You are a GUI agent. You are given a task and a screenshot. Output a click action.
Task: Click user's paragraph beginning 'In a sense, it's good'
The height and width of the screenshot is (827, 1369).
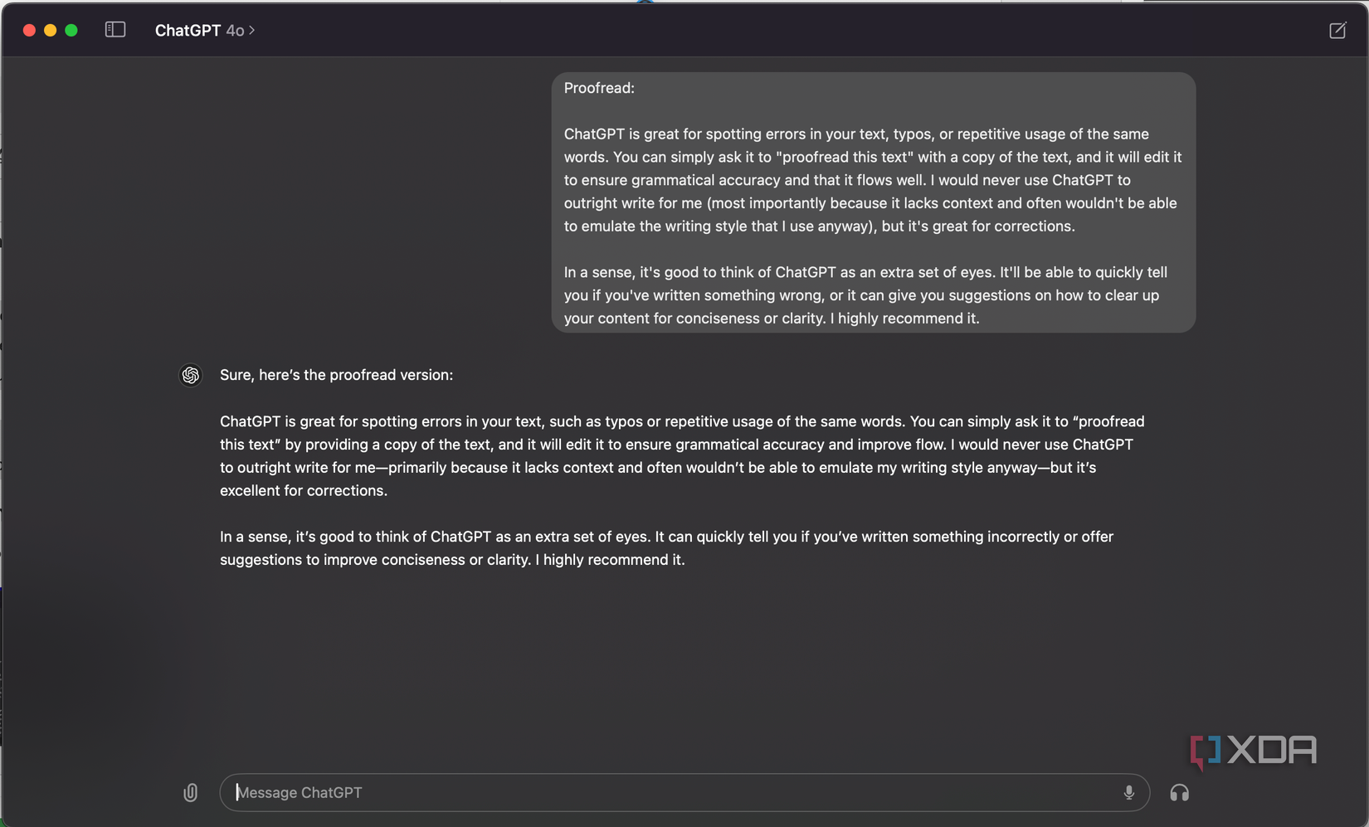865,295
